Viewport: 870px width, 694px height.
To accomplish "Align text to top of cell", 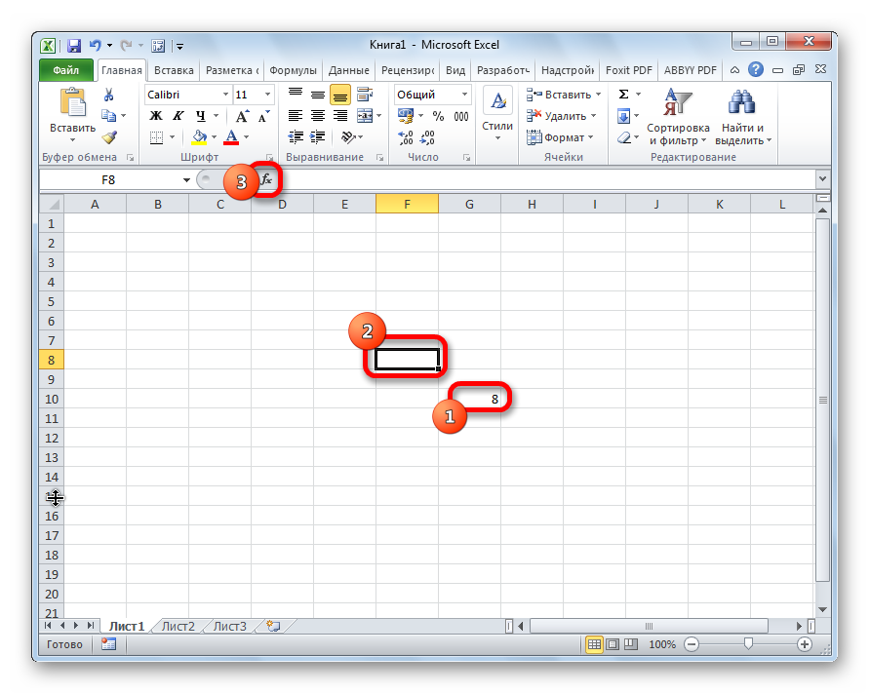I will click(296, 95).
